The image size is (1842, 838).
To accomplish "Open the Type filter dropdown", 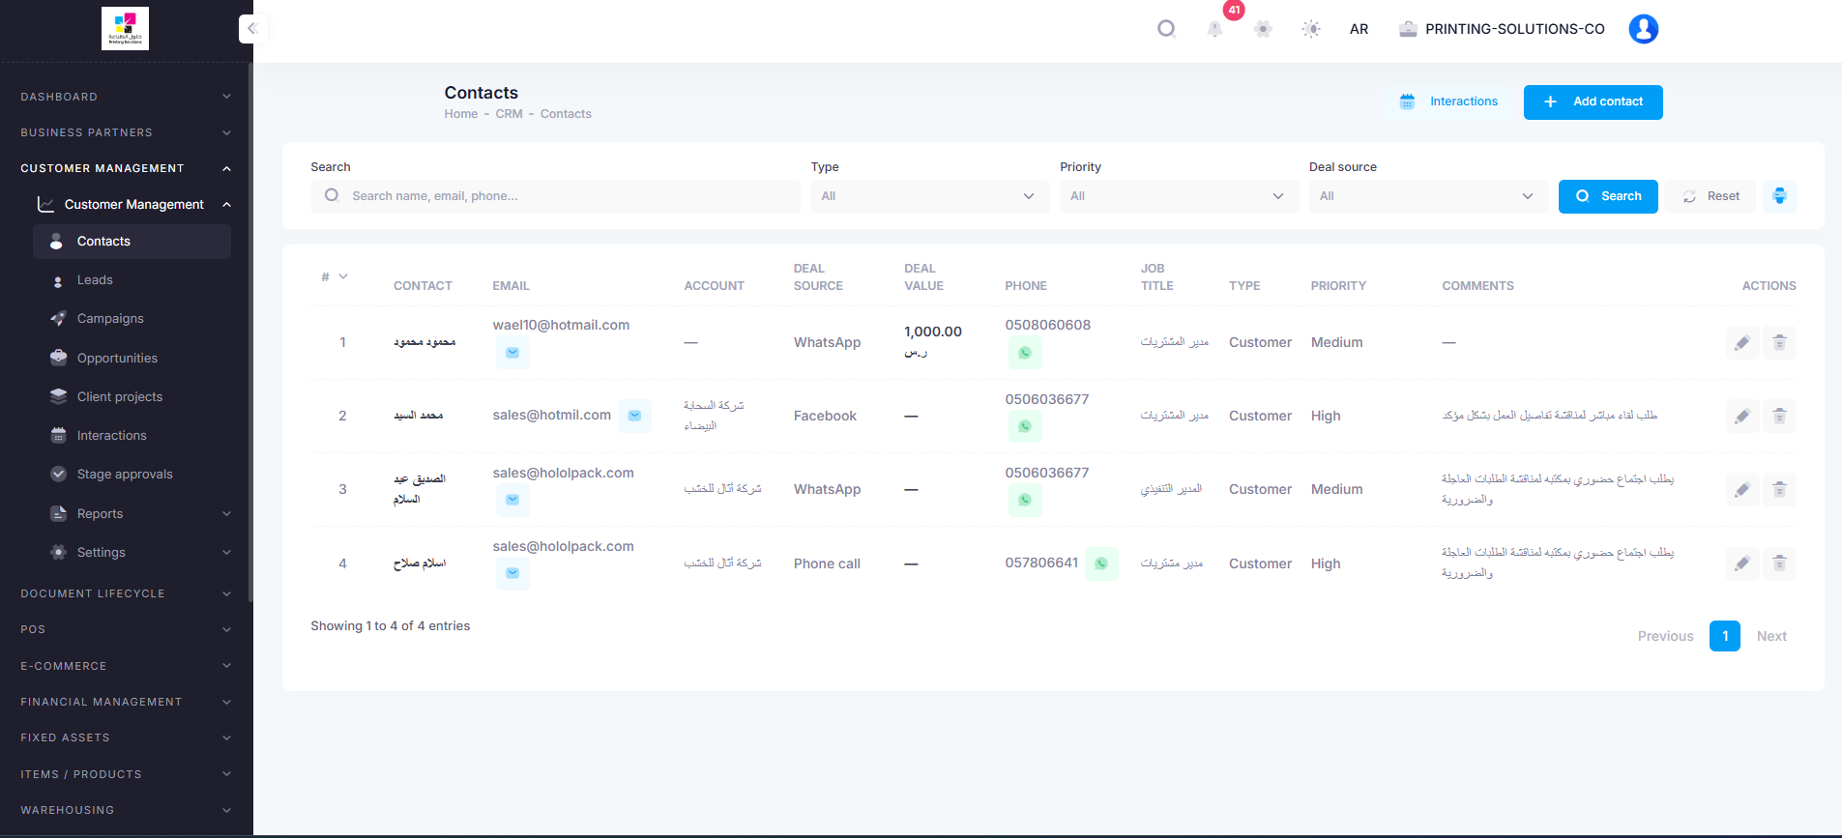I will [929, 196].
